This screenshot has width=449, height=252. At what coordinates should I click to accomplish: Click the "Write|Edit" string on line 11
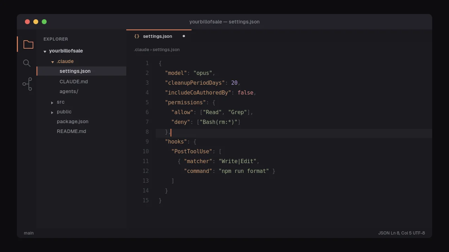point(237,161)
